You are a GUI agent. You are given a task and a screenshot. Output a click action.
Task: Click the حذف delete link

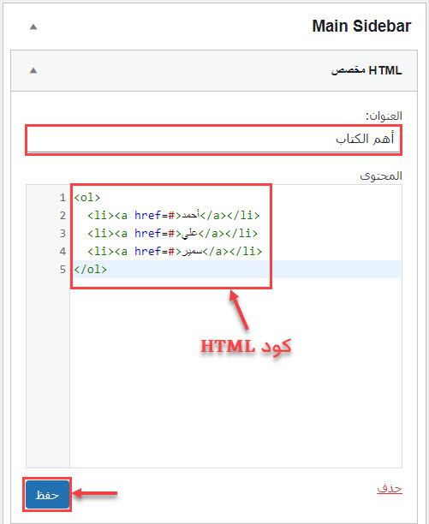click(x=390, y=488)
